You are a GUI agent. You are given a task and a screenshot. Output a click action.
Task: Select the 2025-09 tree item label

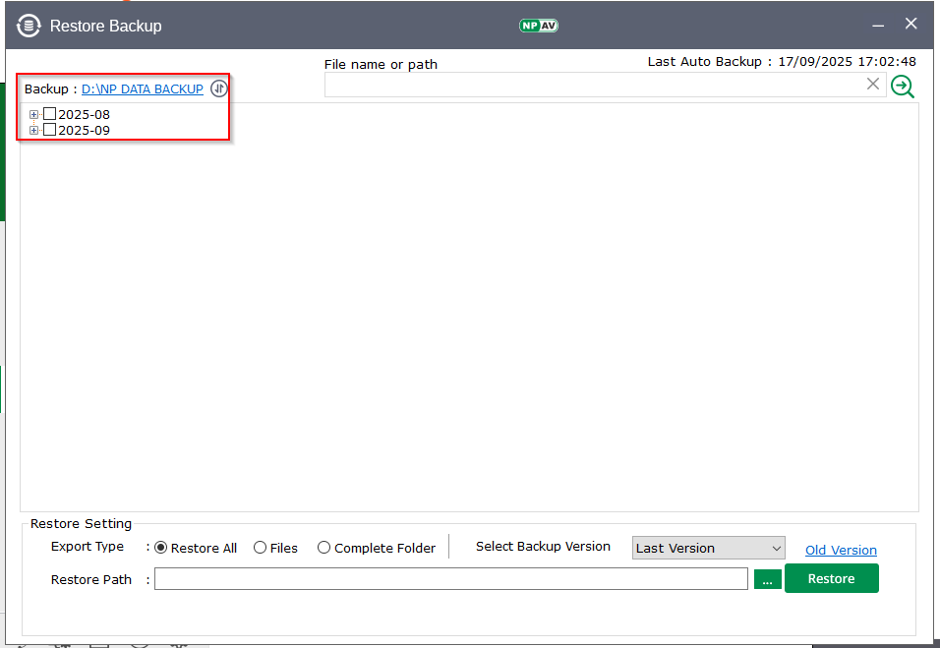tap(85, 130)
